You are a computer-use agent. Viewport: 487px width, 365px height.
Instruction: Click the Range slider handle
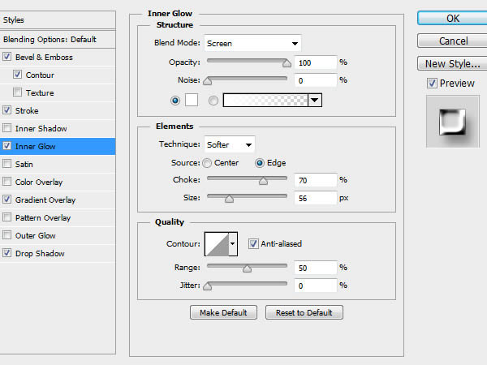[x=248, y=268]
